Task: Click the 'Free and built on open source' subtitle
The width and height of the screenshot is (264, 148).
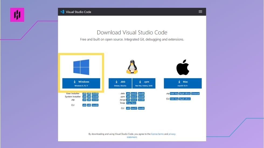Action: tap(132, 39)
